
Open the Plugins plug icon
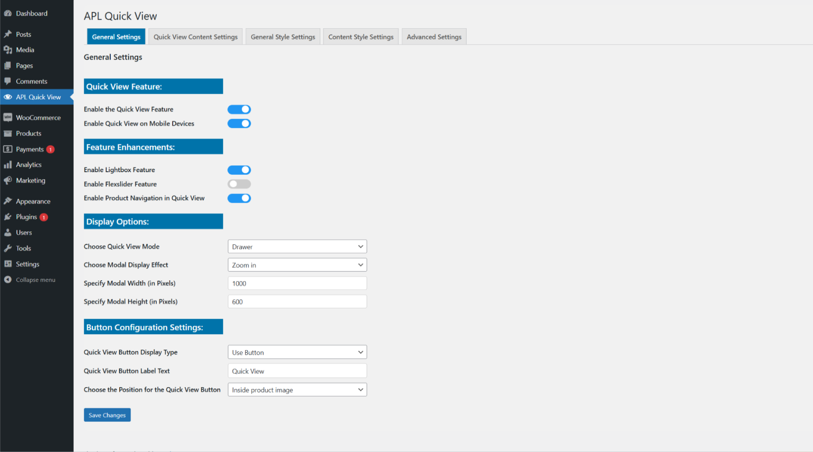click(8, 217)
